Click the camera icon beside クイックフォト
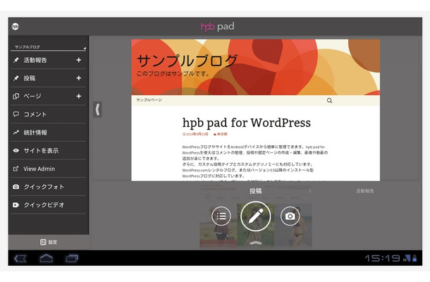This screenshot has height=282, width=430. [x=16, y=187]
